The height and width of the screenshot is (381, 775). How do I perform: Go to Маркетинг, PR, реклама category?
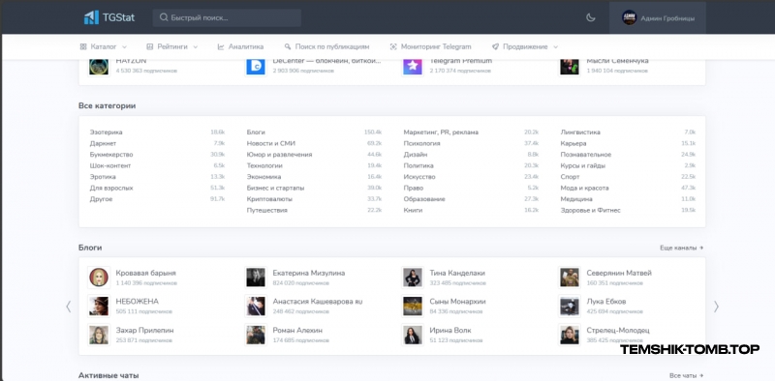441,132
